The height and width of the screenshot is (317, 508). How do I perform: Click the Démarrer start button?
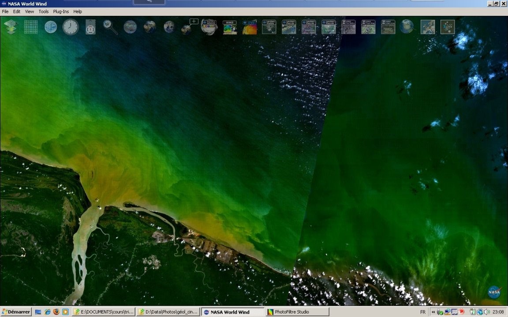[x=16, y=312]
